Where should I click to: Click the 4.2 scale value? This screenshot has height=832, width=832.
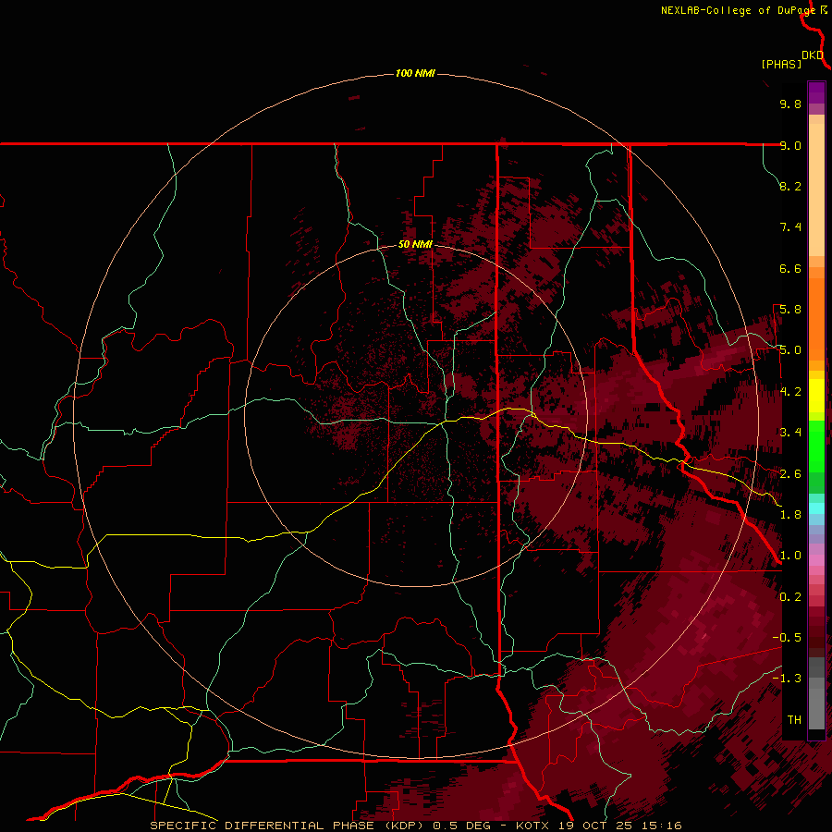tap(790, 392)
